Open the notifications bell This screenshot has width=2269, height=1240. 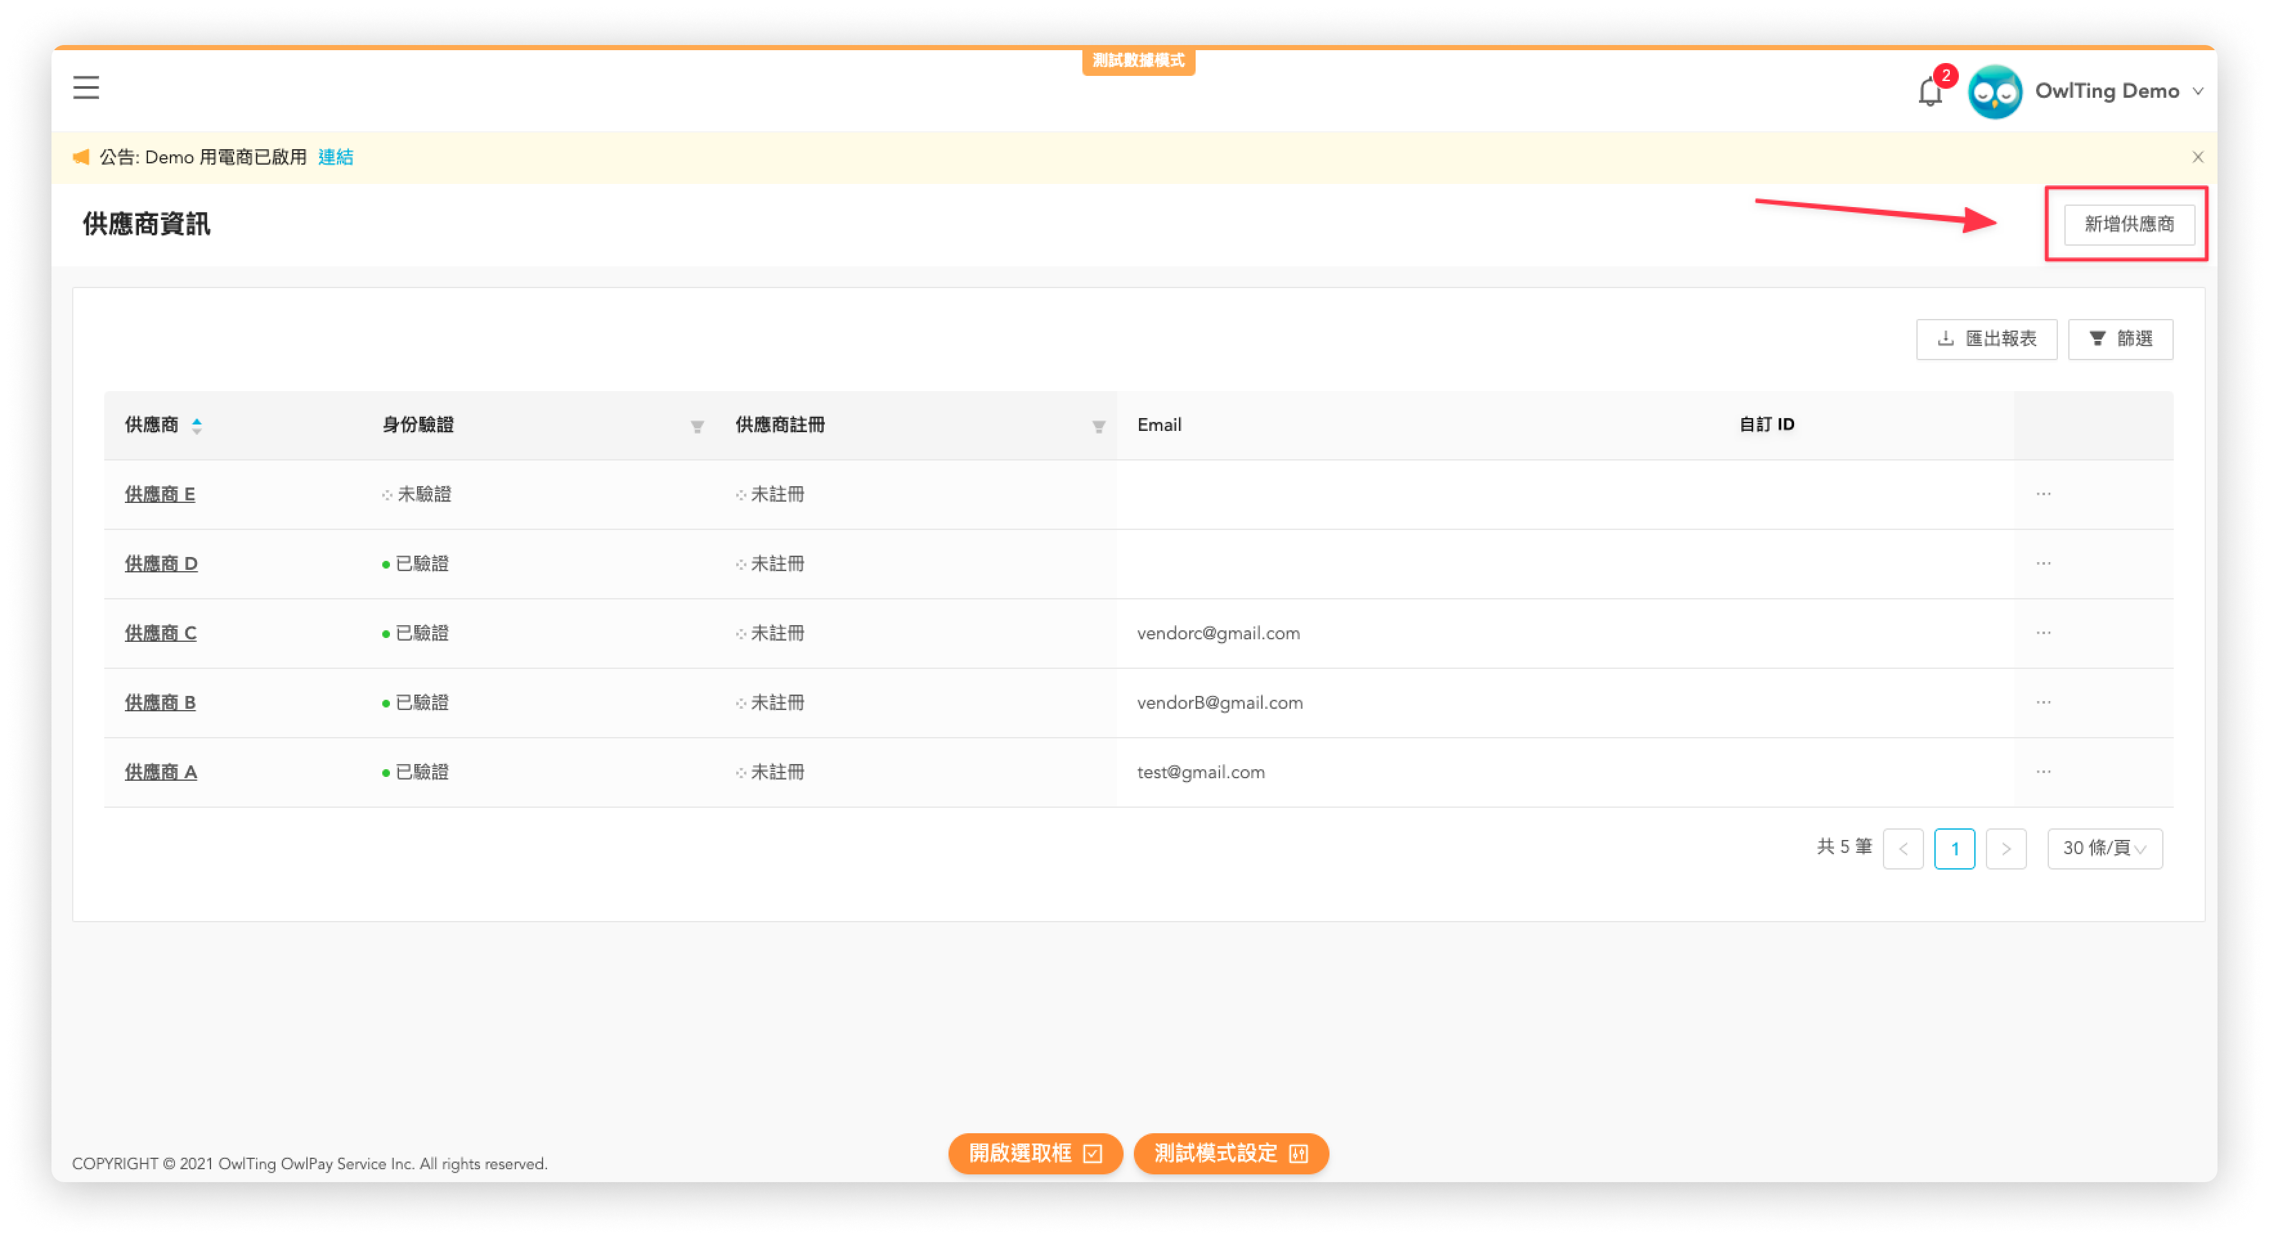pos(1929,91)
